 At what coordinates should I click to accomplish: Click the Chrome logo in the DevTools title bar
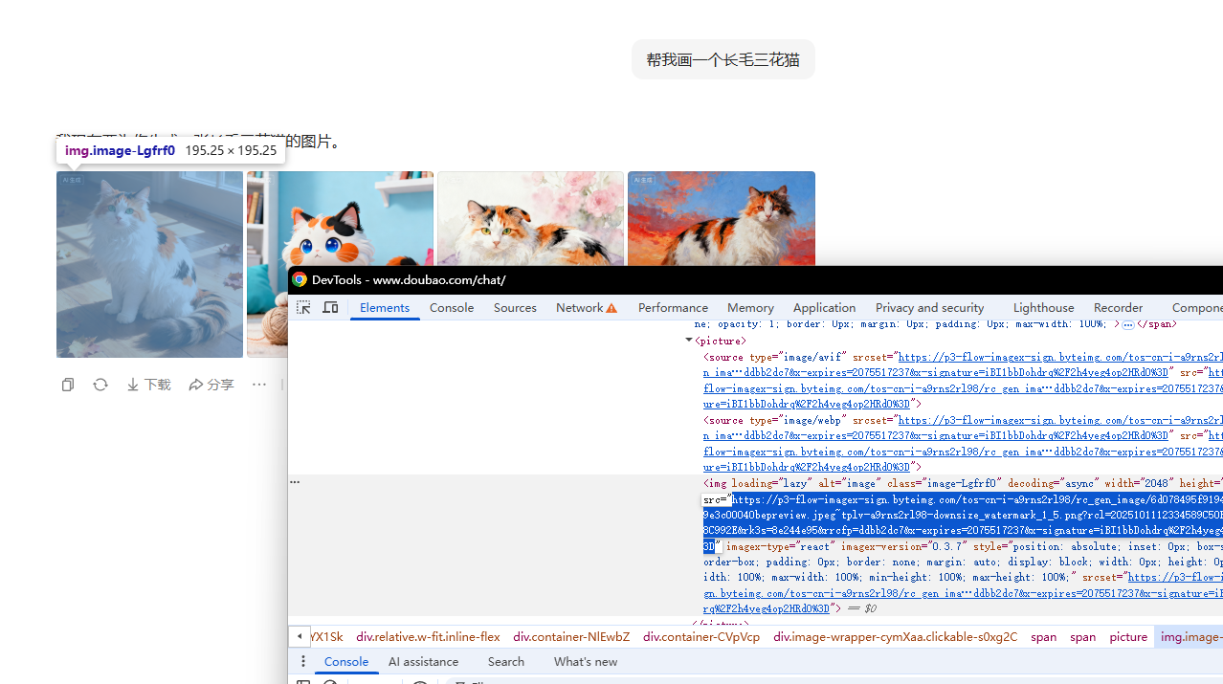point(300,279)
